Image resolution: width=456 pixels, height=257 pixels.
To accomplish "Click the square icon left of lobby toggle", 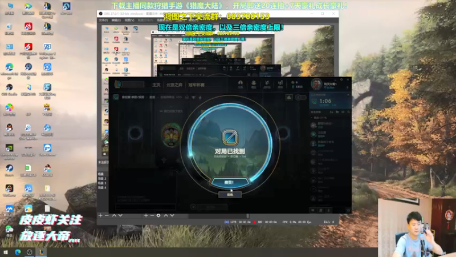I will (289, 97).
